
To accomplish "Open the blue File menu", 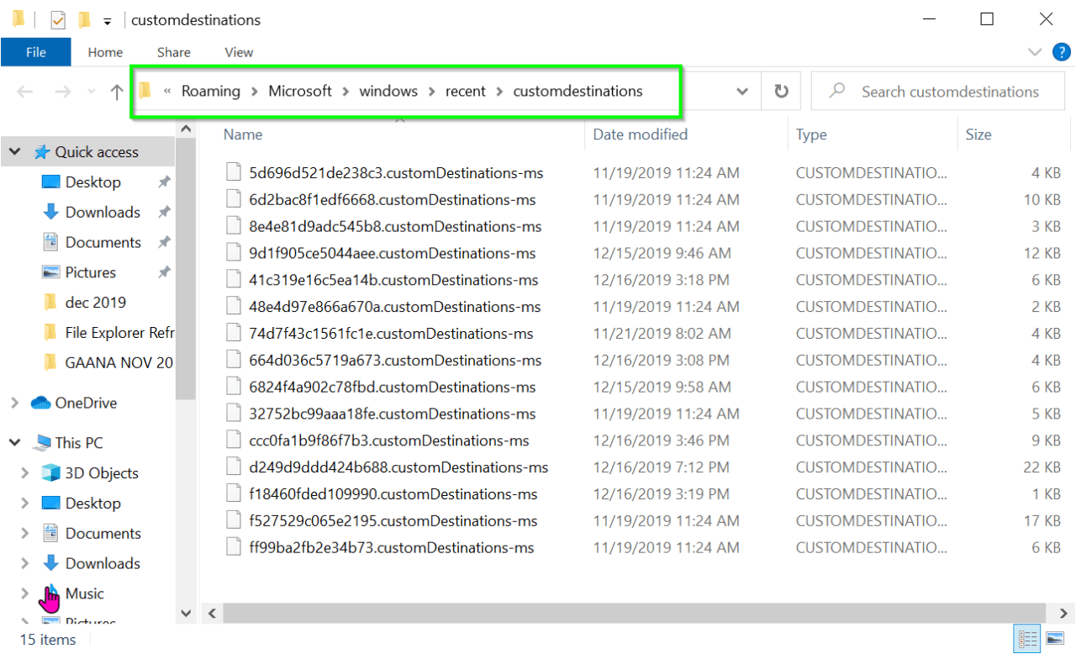I will coord(35,51).
